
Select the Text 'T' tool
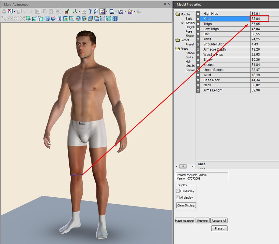click(x=90, y=11)
